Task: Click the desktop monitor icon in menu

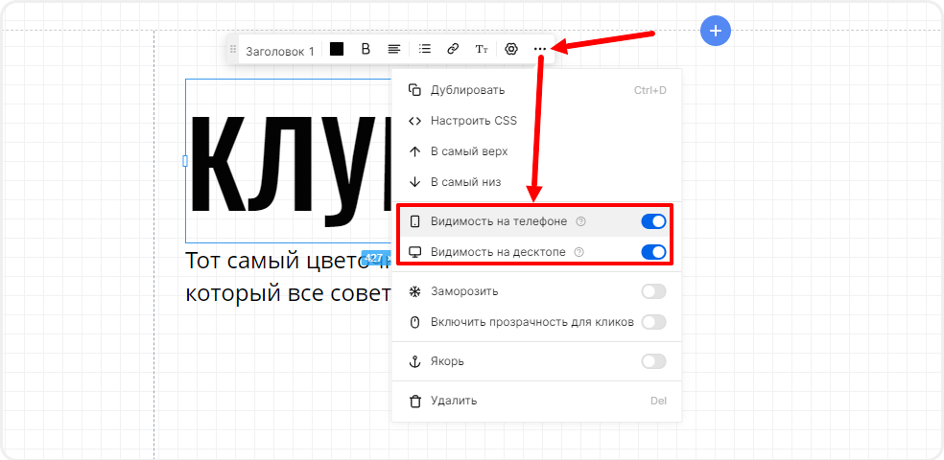Action: point(414,252)
